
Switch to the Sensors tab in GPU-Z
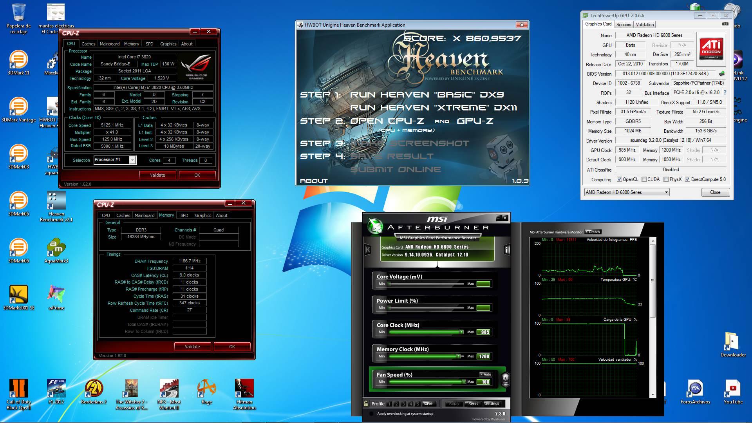tap(624, 25)
